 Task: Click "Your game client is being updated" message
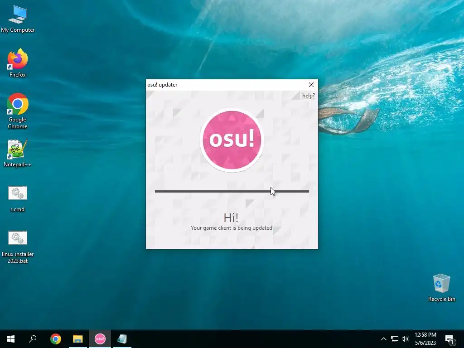point(232,228)
